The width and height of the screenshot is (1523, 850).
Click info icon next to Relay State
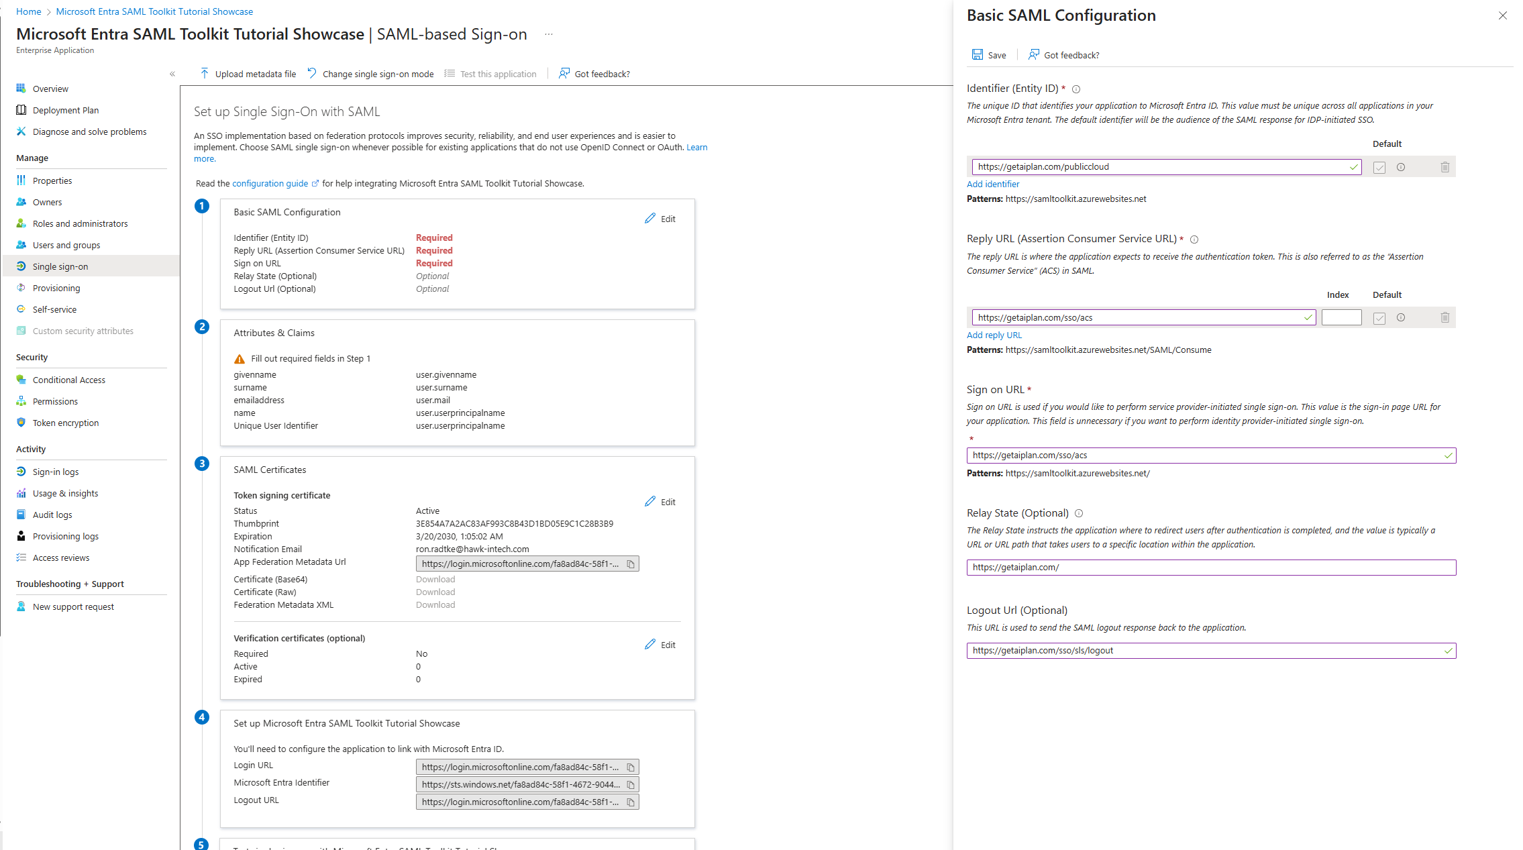coord(1079,513)
